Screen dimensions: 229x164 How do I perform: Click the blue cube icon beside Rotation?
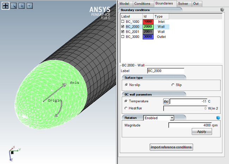[x=218, y=118]
